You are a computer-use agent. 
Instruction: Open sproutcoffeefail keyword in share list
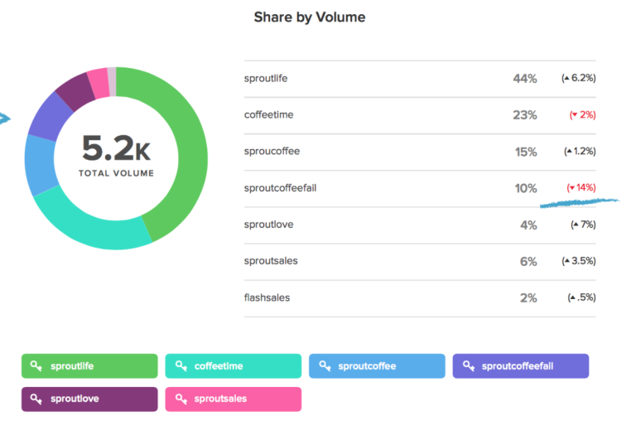tap(280, 188)
